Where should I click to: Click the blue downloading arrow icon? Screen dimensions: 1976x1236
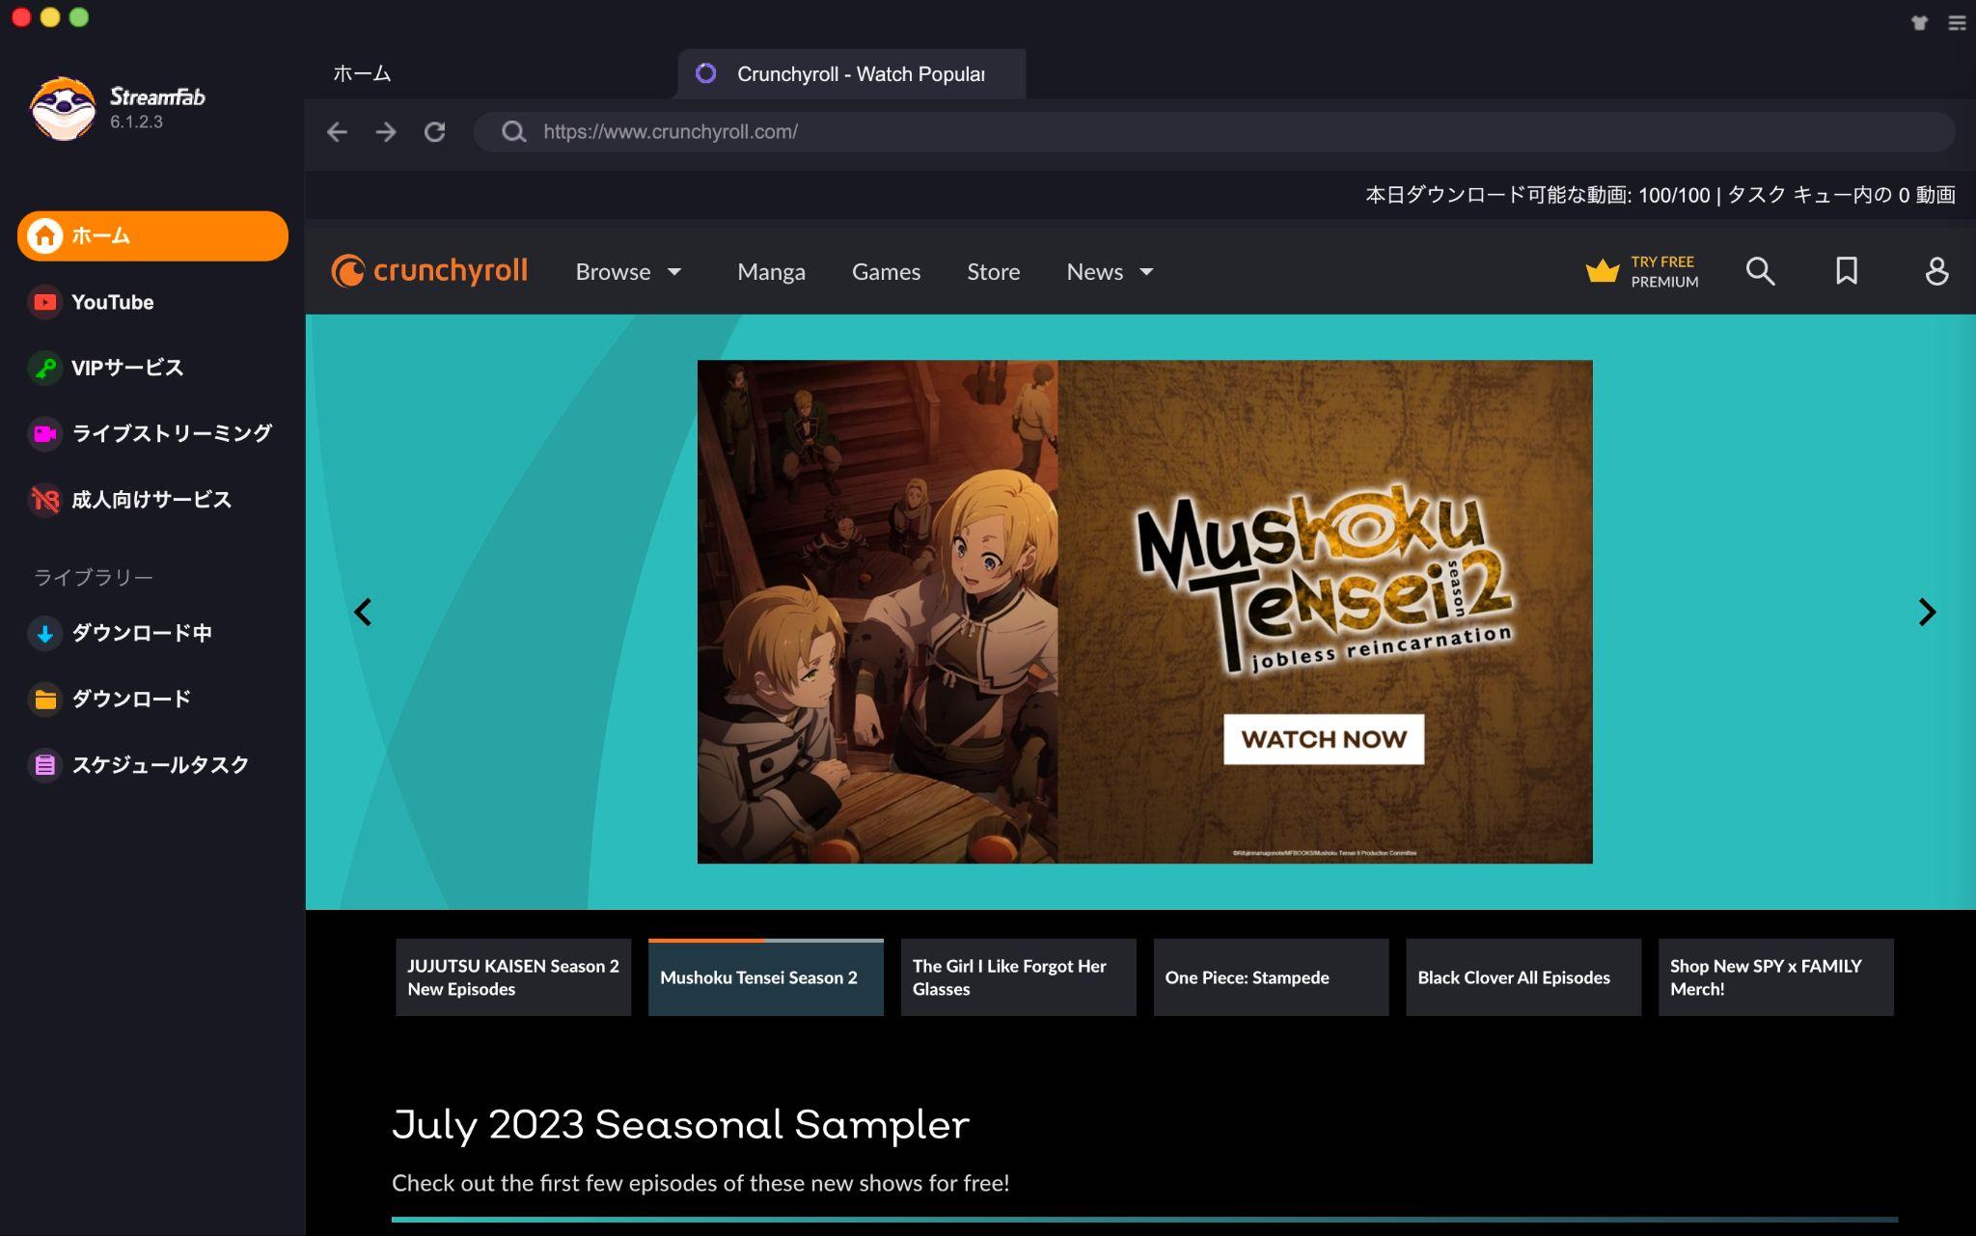[x=44, y=634]
